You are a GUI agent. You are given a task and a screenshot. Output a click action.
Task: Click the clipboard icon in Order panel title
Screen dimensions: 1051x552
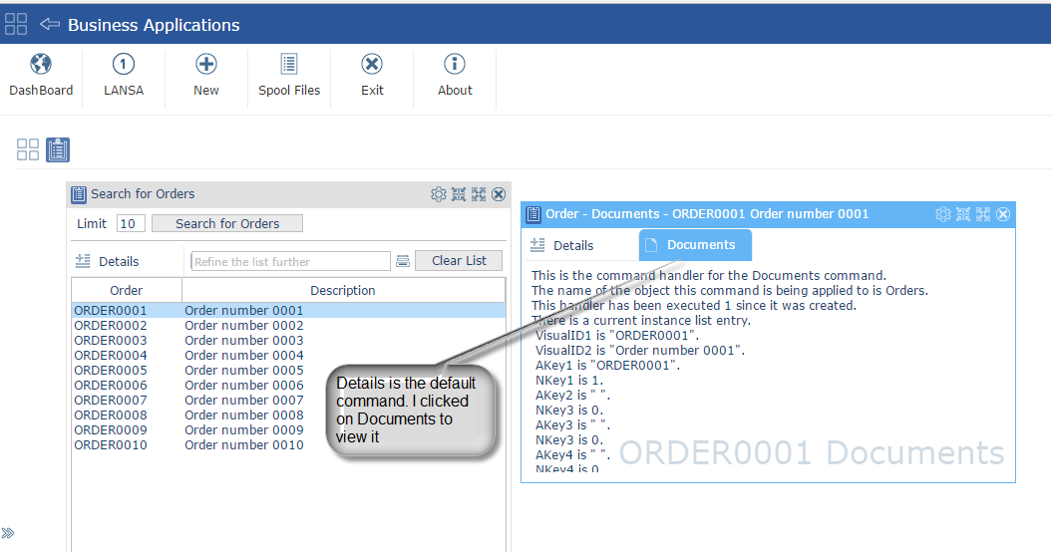pyautogui.click(x=533, y=214)
